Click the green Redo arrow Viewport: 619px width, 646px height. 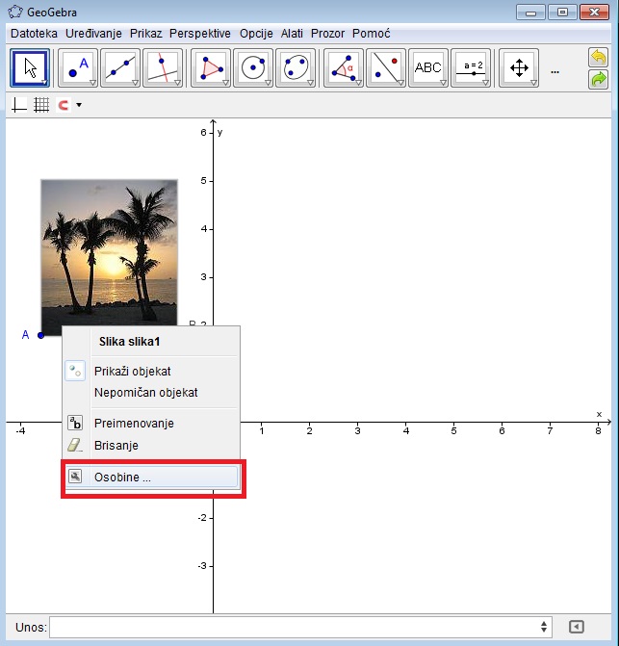click(x=599, y=79)
